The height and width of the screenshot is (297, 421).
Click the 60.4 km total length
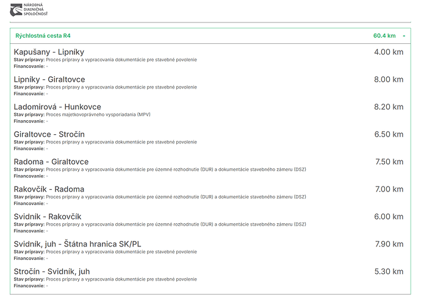(x=384, y=36)
